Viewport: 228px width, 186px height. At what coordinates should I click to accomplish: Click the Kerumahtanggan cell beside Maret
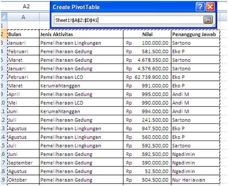pos(81,86)
